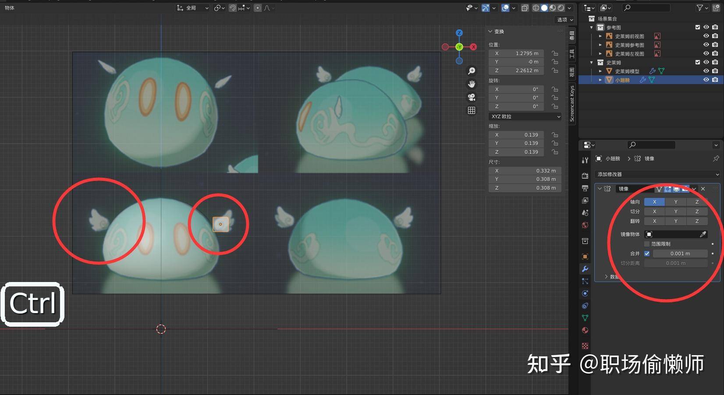This screenshot has height=395, width=724.
Task: Select solid shading mode
Action: click(x=544, y=8)
